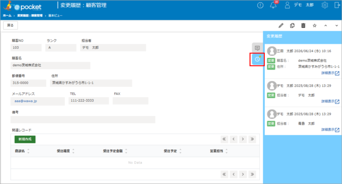Click the pencil edit record icon

point(281,26)
